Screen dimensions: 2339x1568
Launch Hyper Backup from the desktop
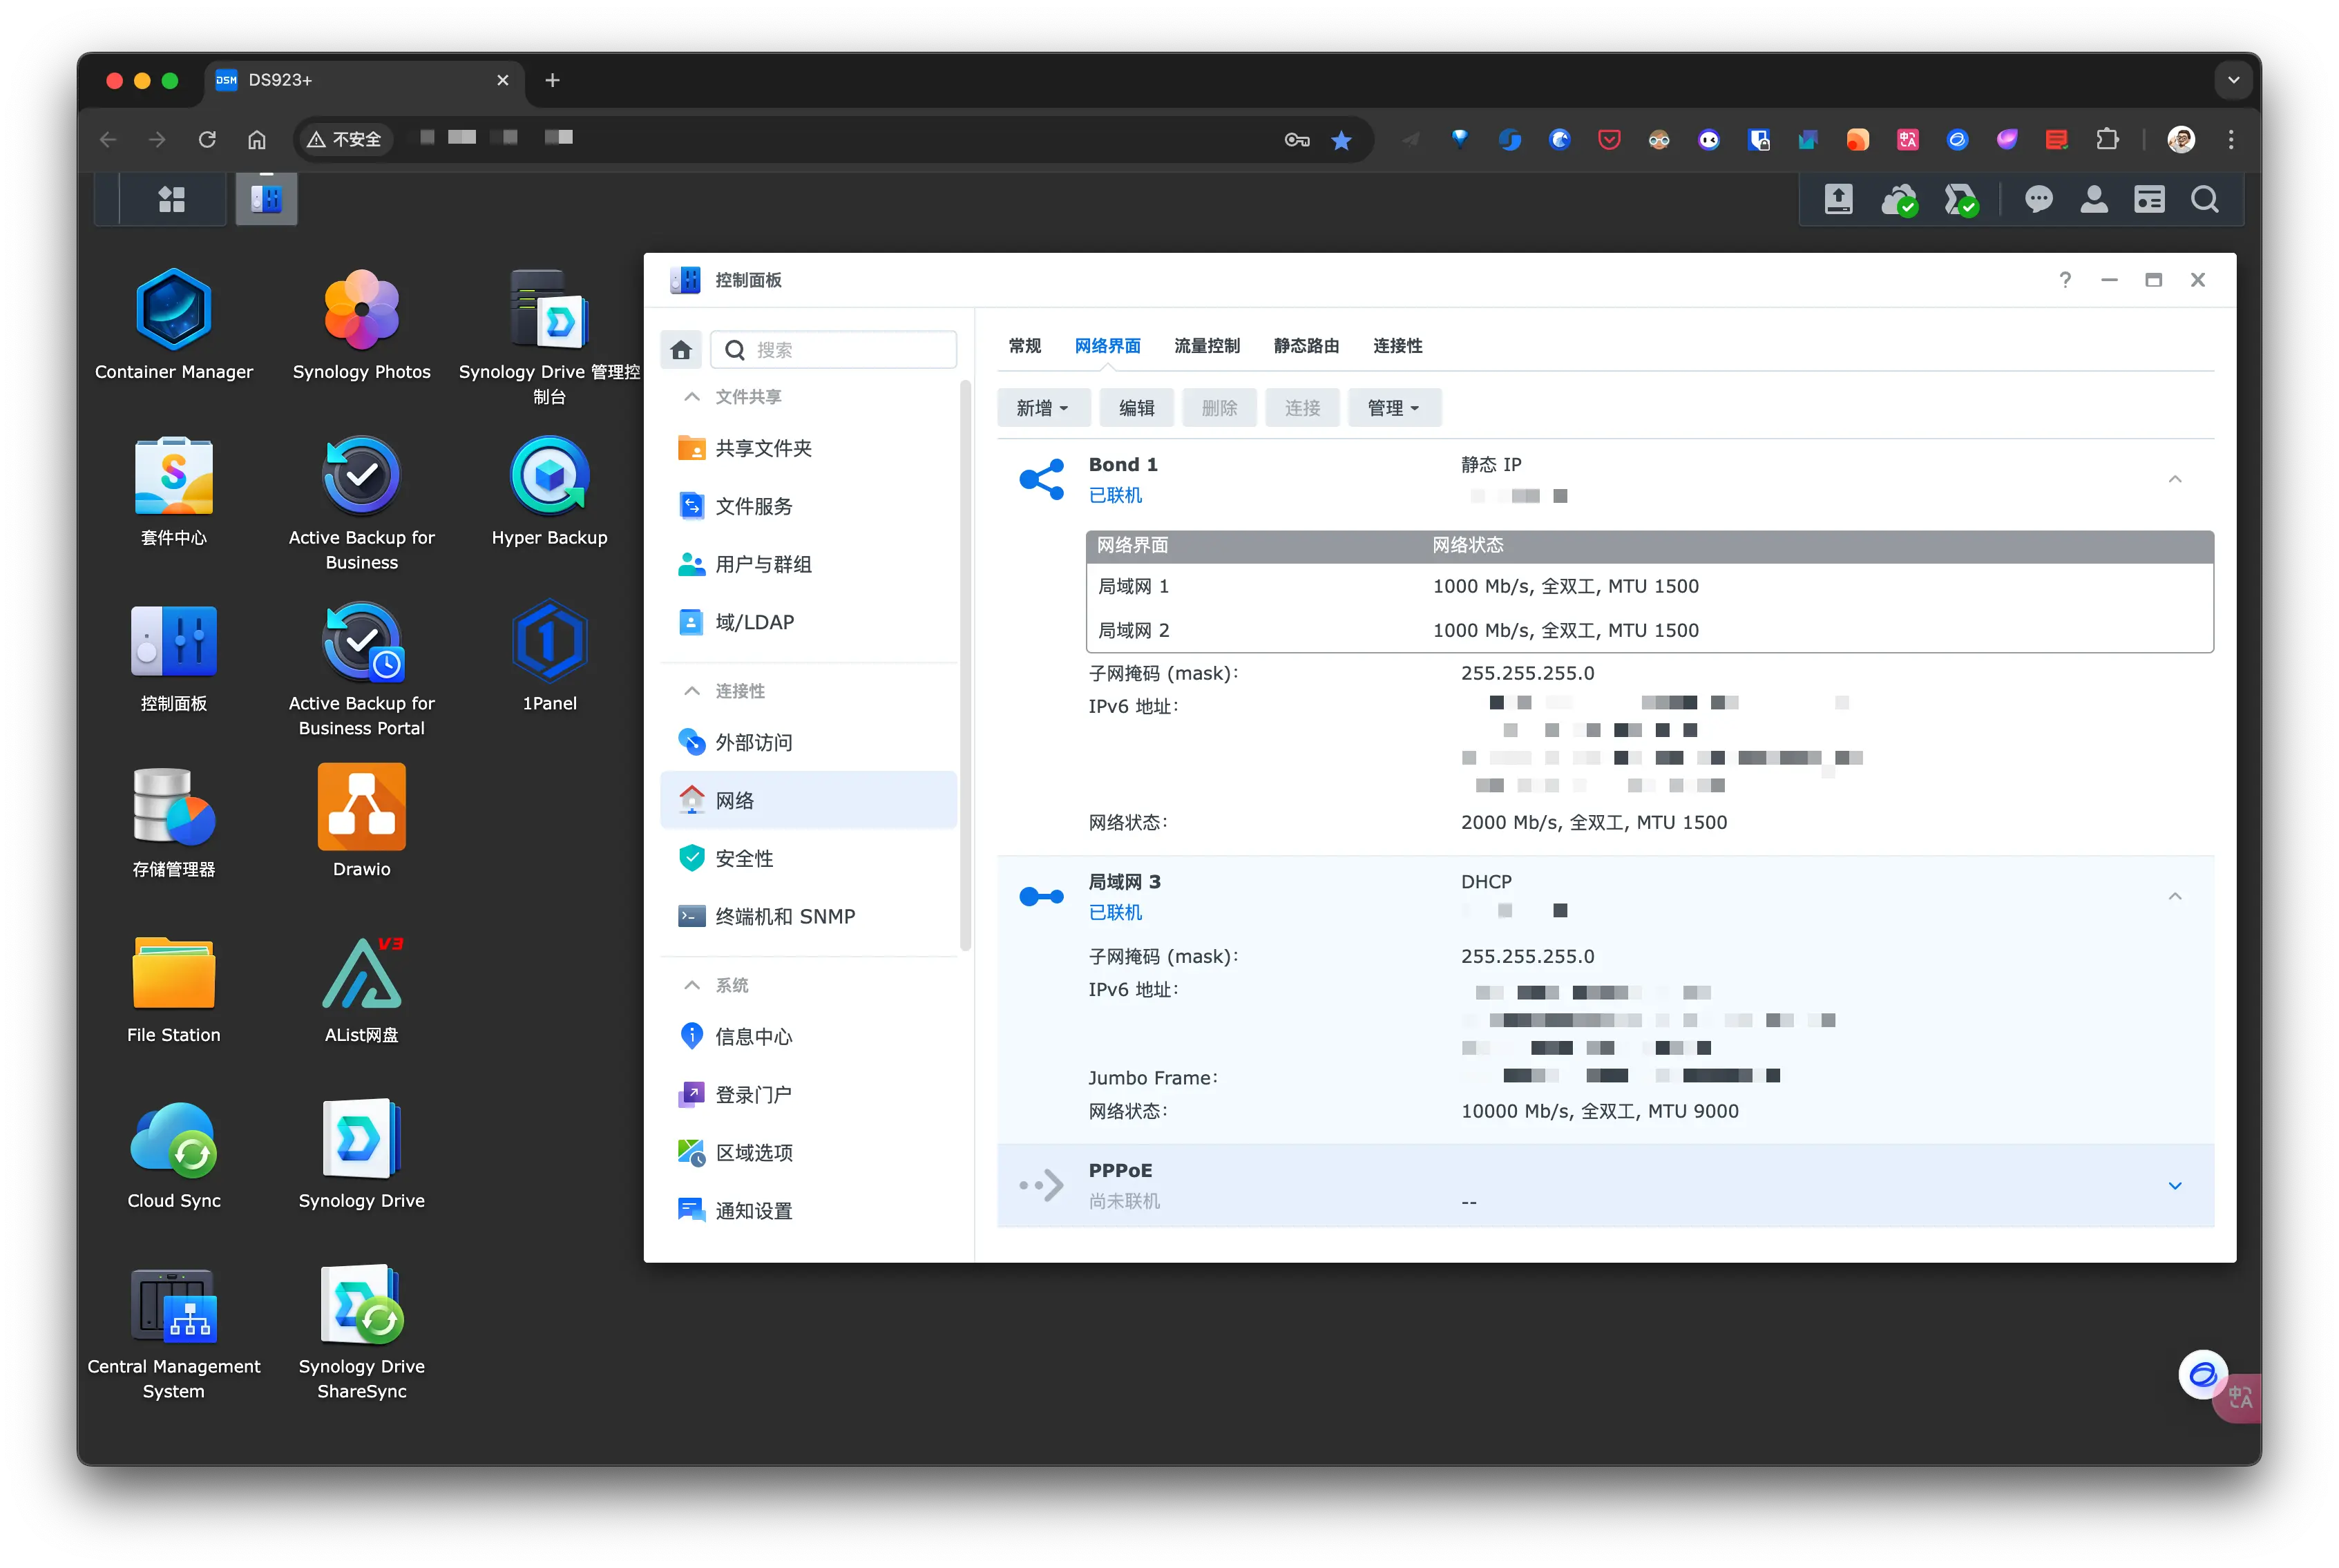tap(549, 476)
